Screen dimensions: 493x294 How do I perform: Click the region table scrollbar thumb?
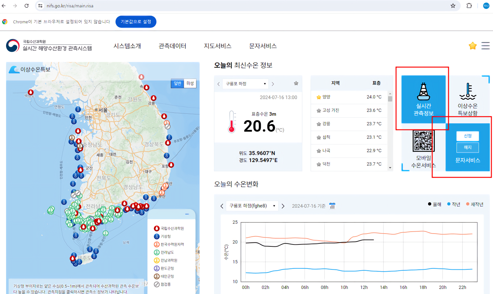(x=390, y=98)
